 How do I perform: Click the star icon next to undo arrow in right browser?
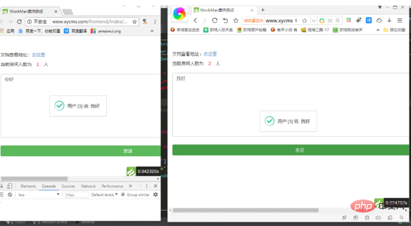(236, 20)
